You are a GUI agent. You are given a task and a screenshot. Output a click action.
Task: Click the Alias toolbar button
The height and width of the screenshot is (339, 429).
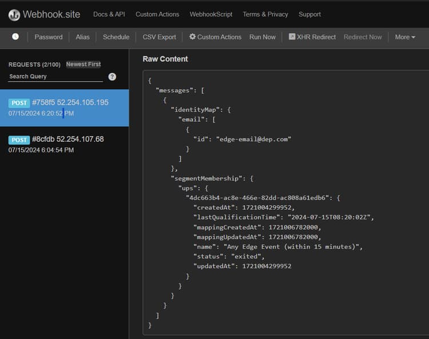pyautogui.click(x=82, y=37)
